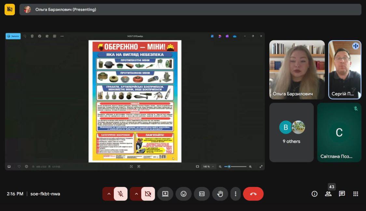Expand the audio settings arrow beside the microphone
This screenshot has height=211, width=366.
point(109,194)
